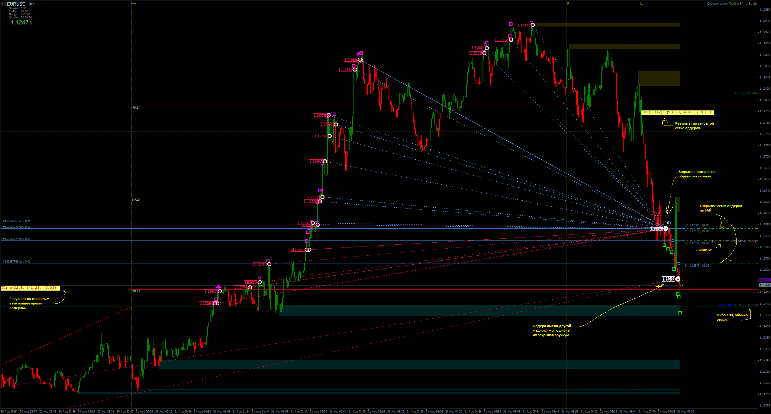Click the teal demand zone near 1.12340

pyautogui.click(x=420, y=365)
